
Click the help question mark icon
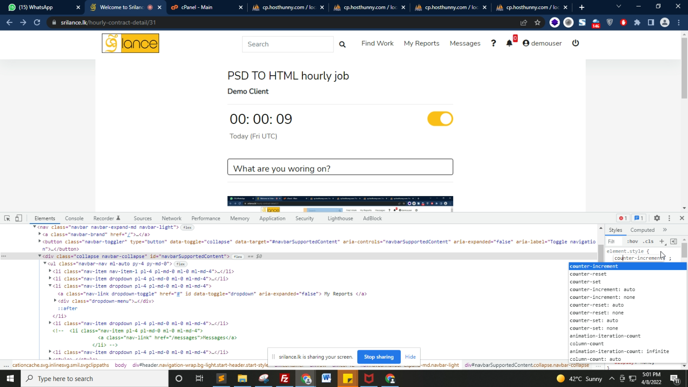(x=494, y=43)
